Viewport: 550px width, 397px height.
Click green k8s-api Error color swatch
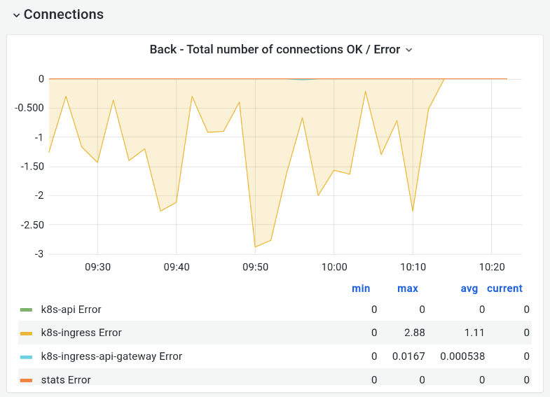coord(27,309)
